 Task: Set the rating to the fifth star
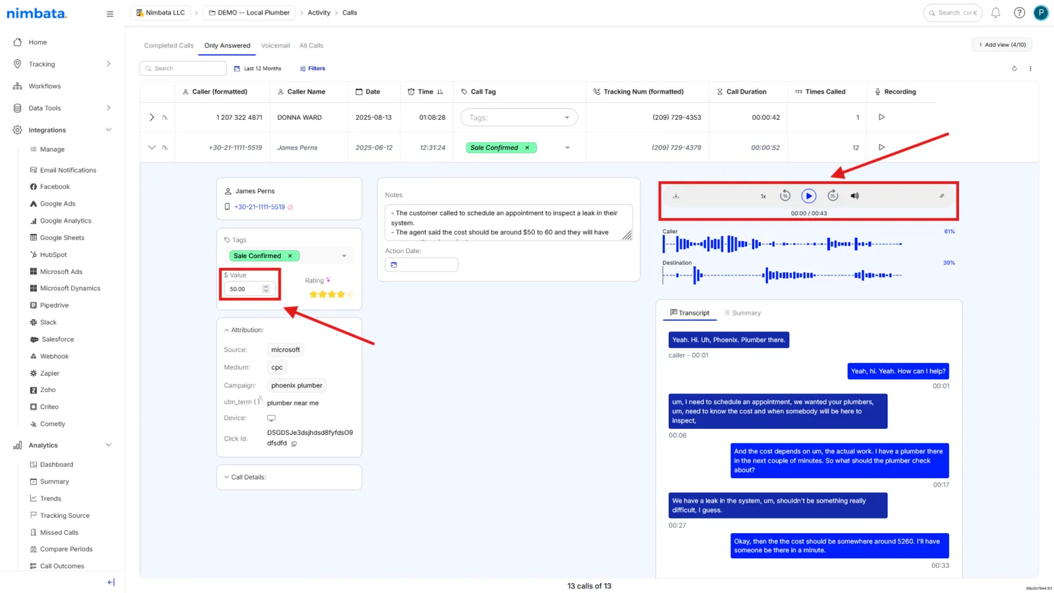point(350,295)
